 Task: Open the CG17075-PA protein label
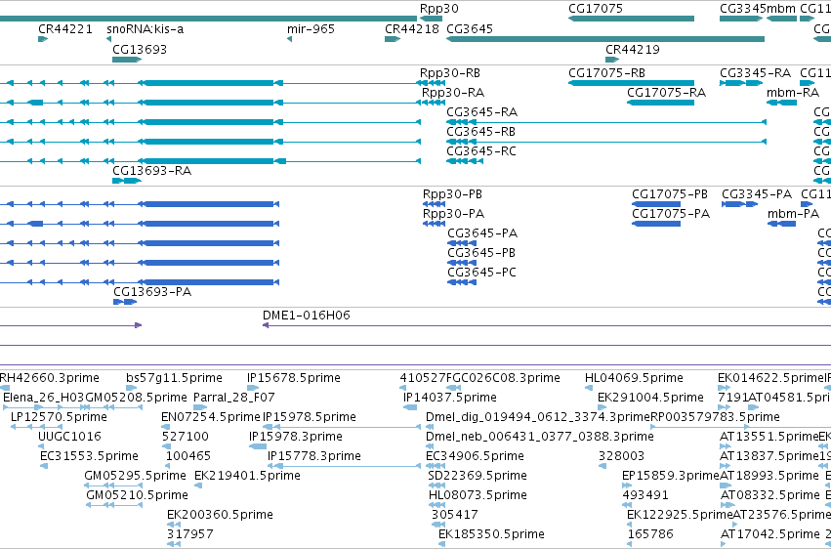pos(671,214)
